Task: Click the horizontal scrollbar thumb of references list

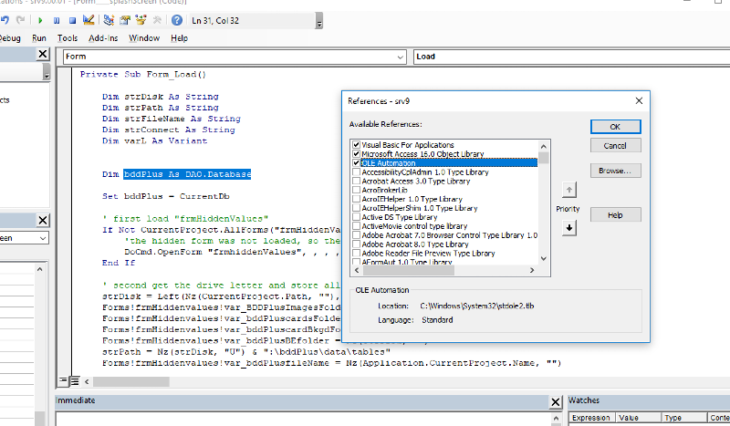Action: tap(407, 271)
